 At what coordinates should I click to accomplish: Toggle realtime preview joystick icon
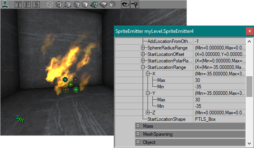click(5, 4)
